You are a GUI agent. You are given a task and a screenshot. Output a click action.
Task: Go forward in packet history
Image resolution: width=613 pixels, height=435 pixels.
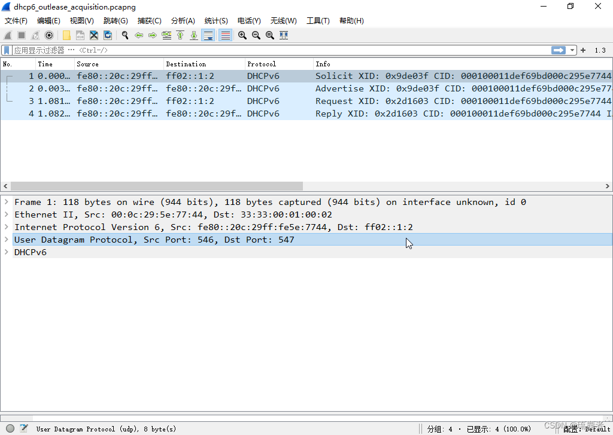coord(153,35)
